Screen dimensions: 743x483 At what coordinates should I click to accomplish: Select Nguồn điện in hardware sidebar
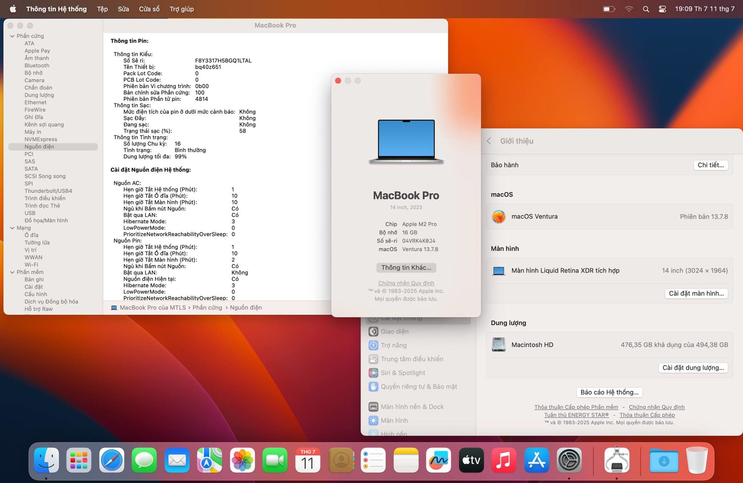coord(53,147)
